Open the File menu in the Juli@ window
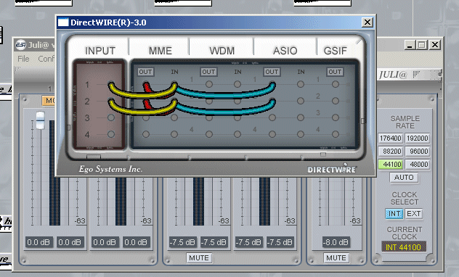 pyautogui.click(x=23, y=59)
